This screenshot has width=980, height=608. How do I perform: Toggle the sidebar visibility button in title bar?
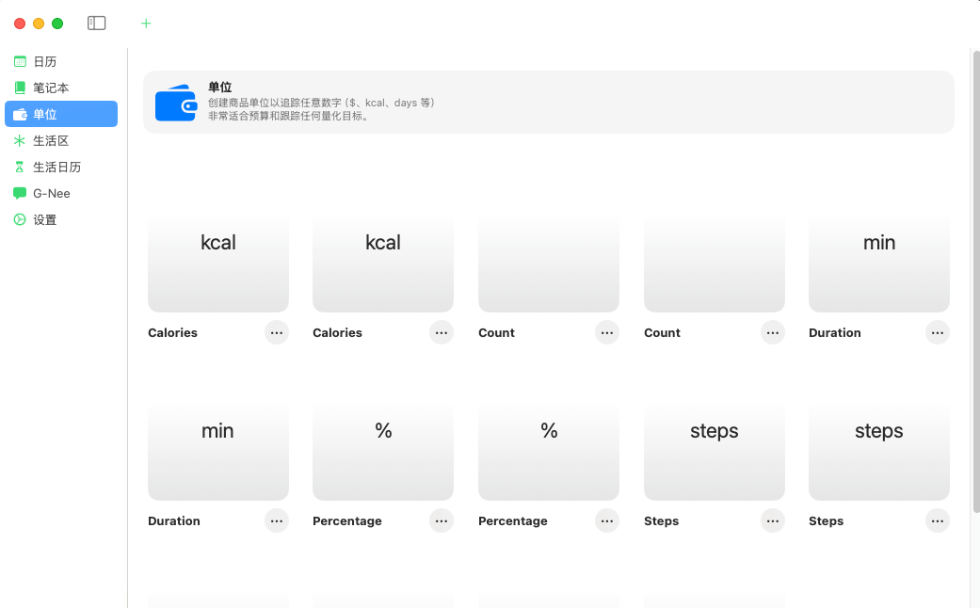(97, 24)
